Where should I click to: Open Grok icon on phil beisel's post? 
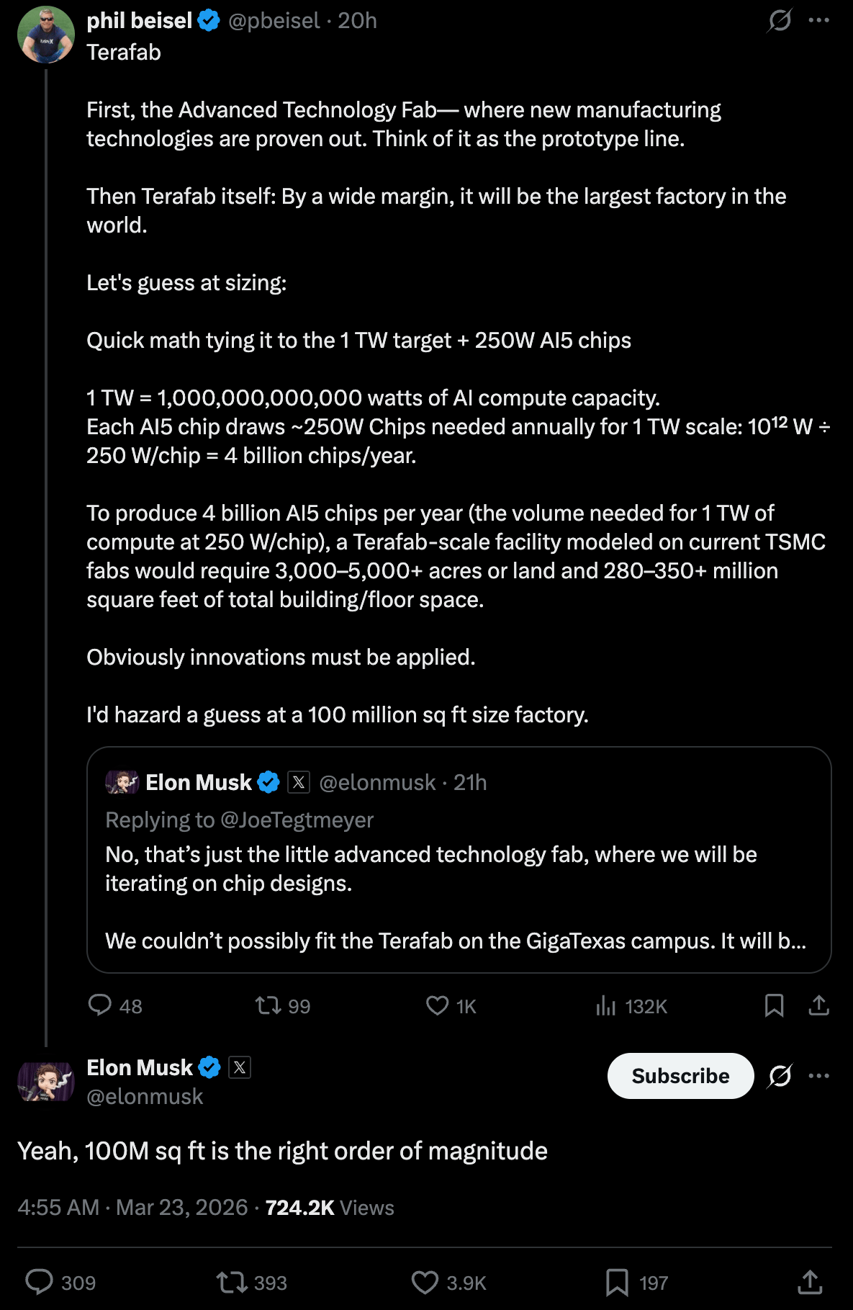[780, 20]
